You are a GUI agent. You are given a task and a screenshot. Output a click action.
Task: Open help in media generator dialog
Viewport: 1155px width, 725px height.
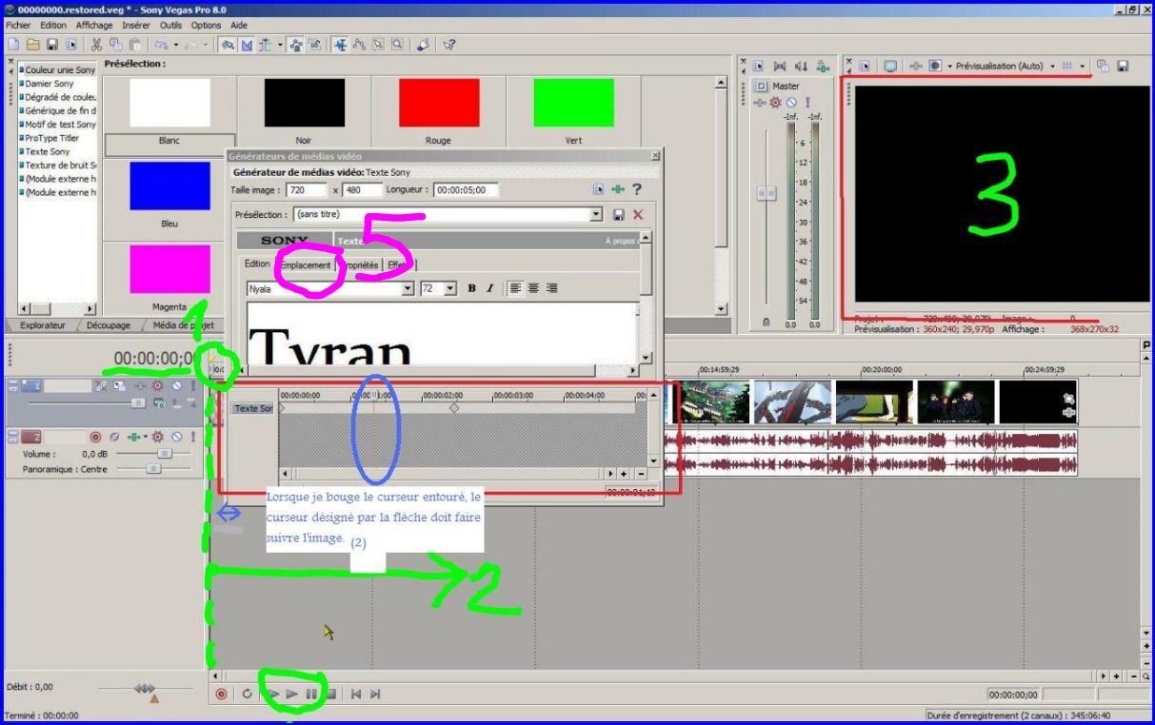pyautogui.click(x=637, y=189)
